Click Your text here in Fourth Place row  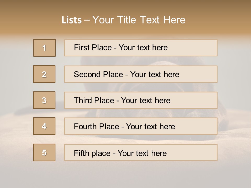[x=150, y=127]
